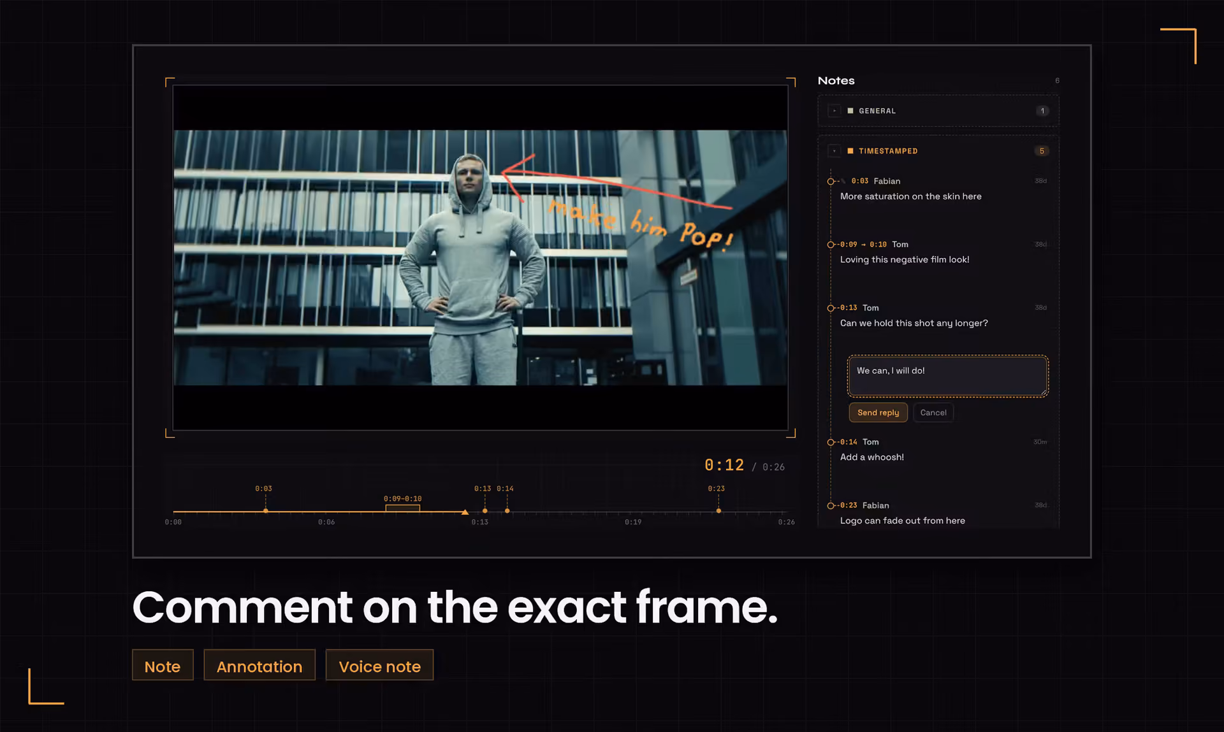Select the 0:13 Tom note circle marker

pyautogui.click(x=831, y=308)
